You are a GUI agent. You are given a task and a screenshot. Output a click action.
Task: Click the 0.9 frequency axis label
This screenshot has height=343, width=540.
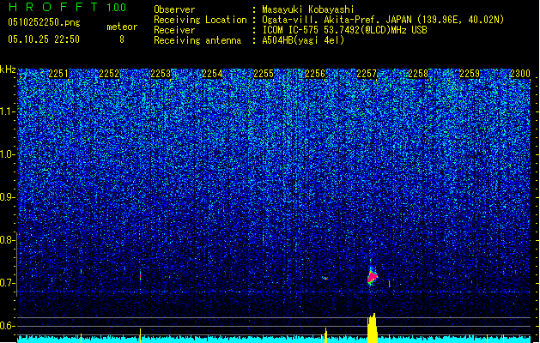8,197
